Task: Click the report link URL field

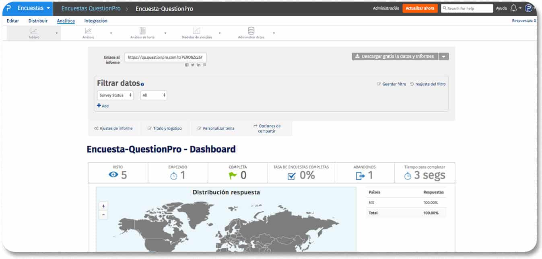Action: pos(165,58)
